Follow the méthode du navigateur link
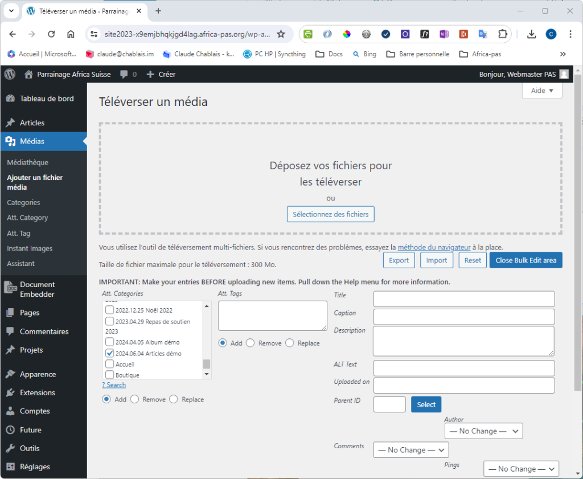This screenshot has width=583, height=479. click(x=434, y=247)
